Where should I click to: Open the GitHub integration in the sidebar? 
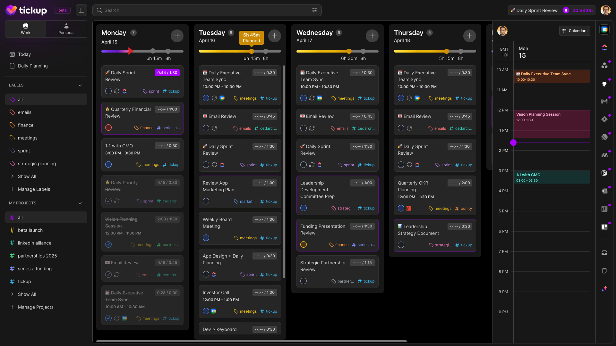pos(605,84)
